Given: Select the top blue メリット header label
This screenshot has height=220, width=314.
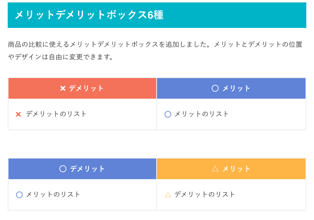Looking at the screenshot, I should tap(236, 88).
